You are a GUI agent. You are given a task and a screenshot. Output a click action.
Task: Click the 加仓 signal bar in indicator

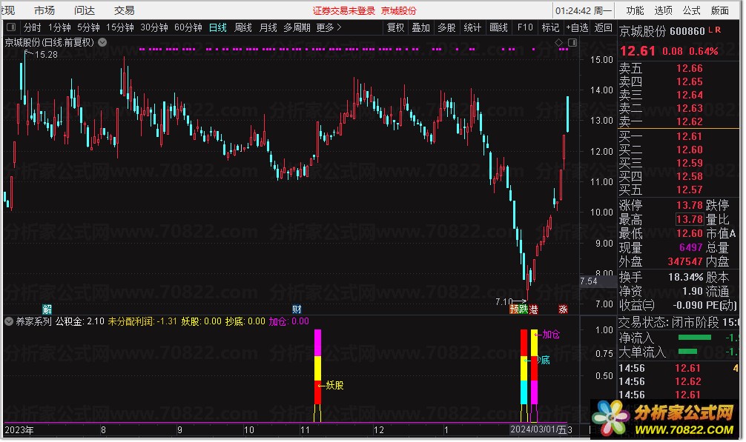pyautogui.click(x=534, y=367)
